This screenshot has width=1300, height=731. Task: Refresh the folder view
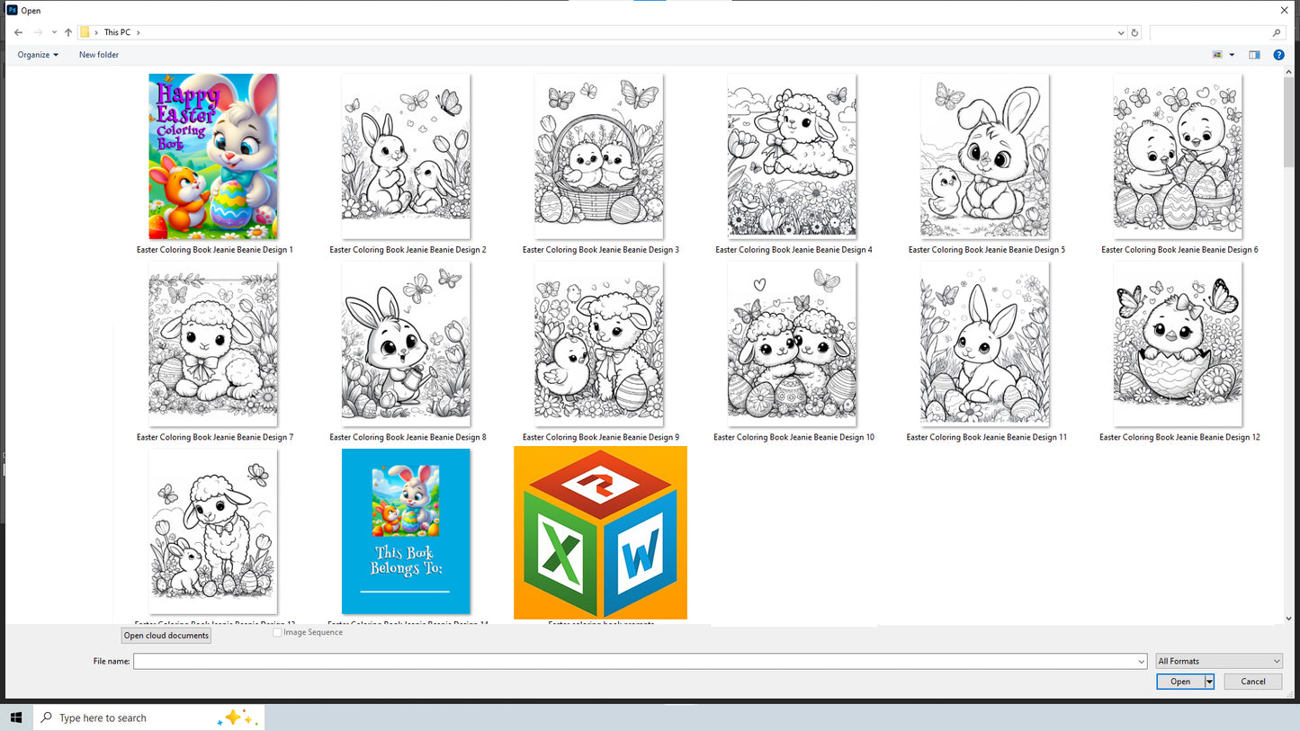[1134, 32]
